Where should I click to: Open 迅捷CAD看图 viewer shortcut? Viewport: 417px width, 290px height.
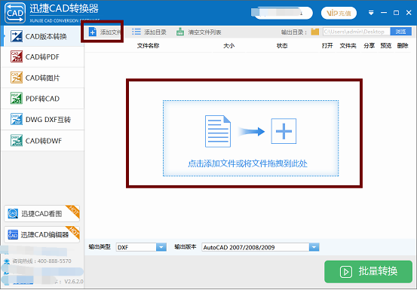pyautogui.click(x=41, y=213)
